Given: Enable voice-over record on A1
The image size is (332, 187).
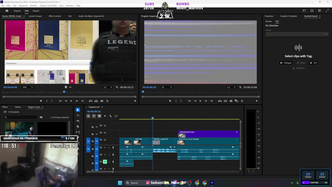Looking at the screenshot, I should 113,148.
